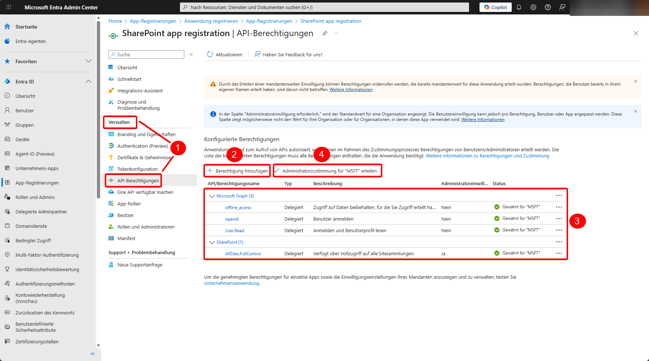Open the settings gear icon

pyautogui.click(x=533, y=7)
